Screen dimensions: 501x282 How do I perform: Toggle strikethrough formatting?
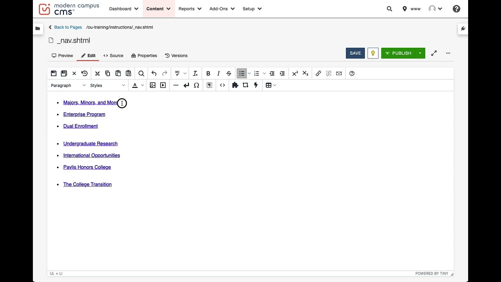pyautogui.click(x=229, y=73)
